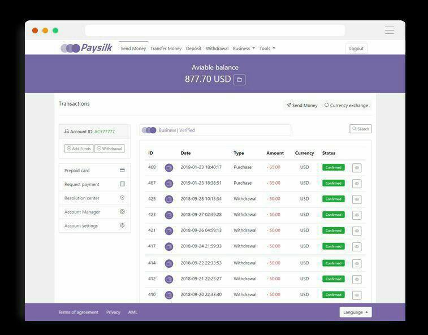View details of transaction 410 via eye icon
Viewport: 428px width, 335px height.
point(357,295)
